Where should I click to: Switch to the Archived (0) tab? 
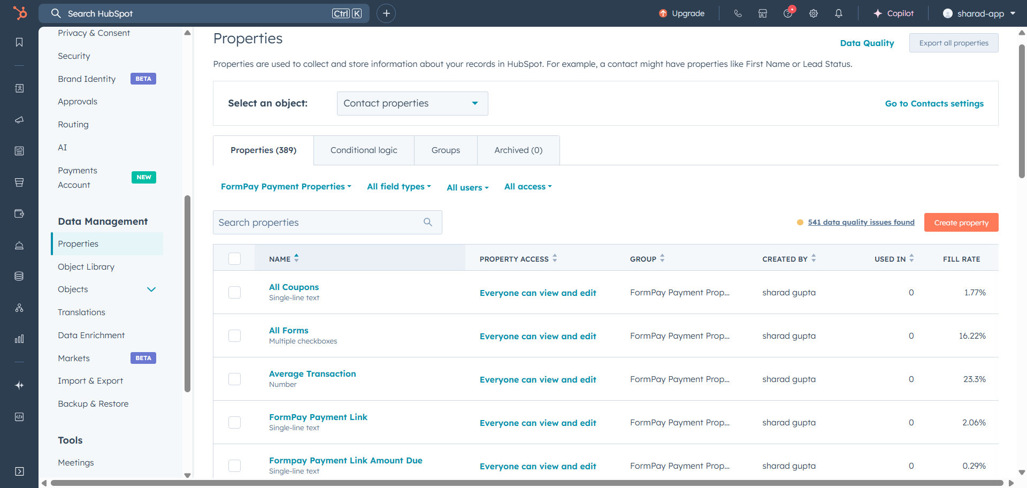518,150
